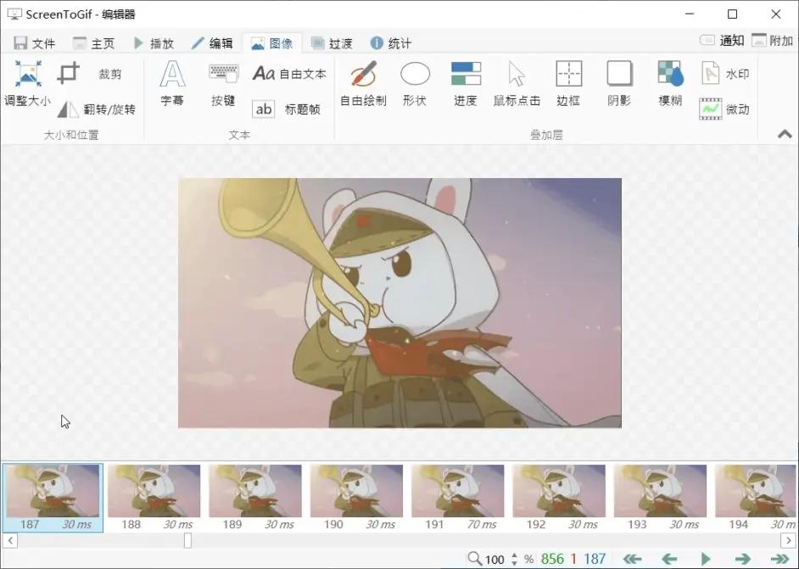Screen dimensions: 799x569
Task: Click the 鼠标点击 mouse clicks tool
Action: pyautogui.click(x=517, y=83)
